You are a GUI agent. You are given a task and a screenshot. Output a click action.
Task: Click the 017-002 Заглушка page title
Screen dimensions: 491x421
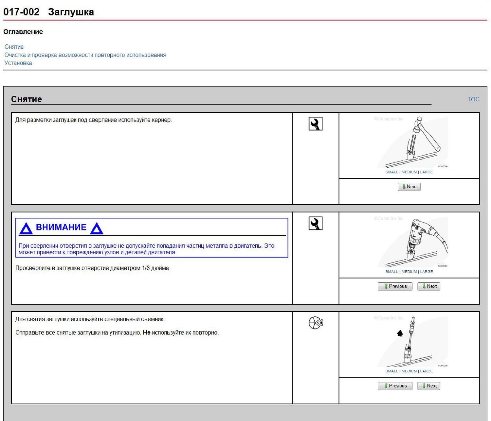[x=48, y=12]
